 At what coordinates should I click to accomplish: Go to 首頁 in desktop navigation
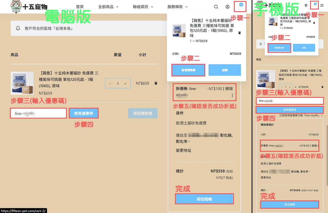(80, 7)
